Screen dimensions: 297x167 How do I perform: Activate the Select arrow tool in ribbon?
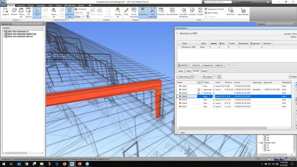pos(37,13)
